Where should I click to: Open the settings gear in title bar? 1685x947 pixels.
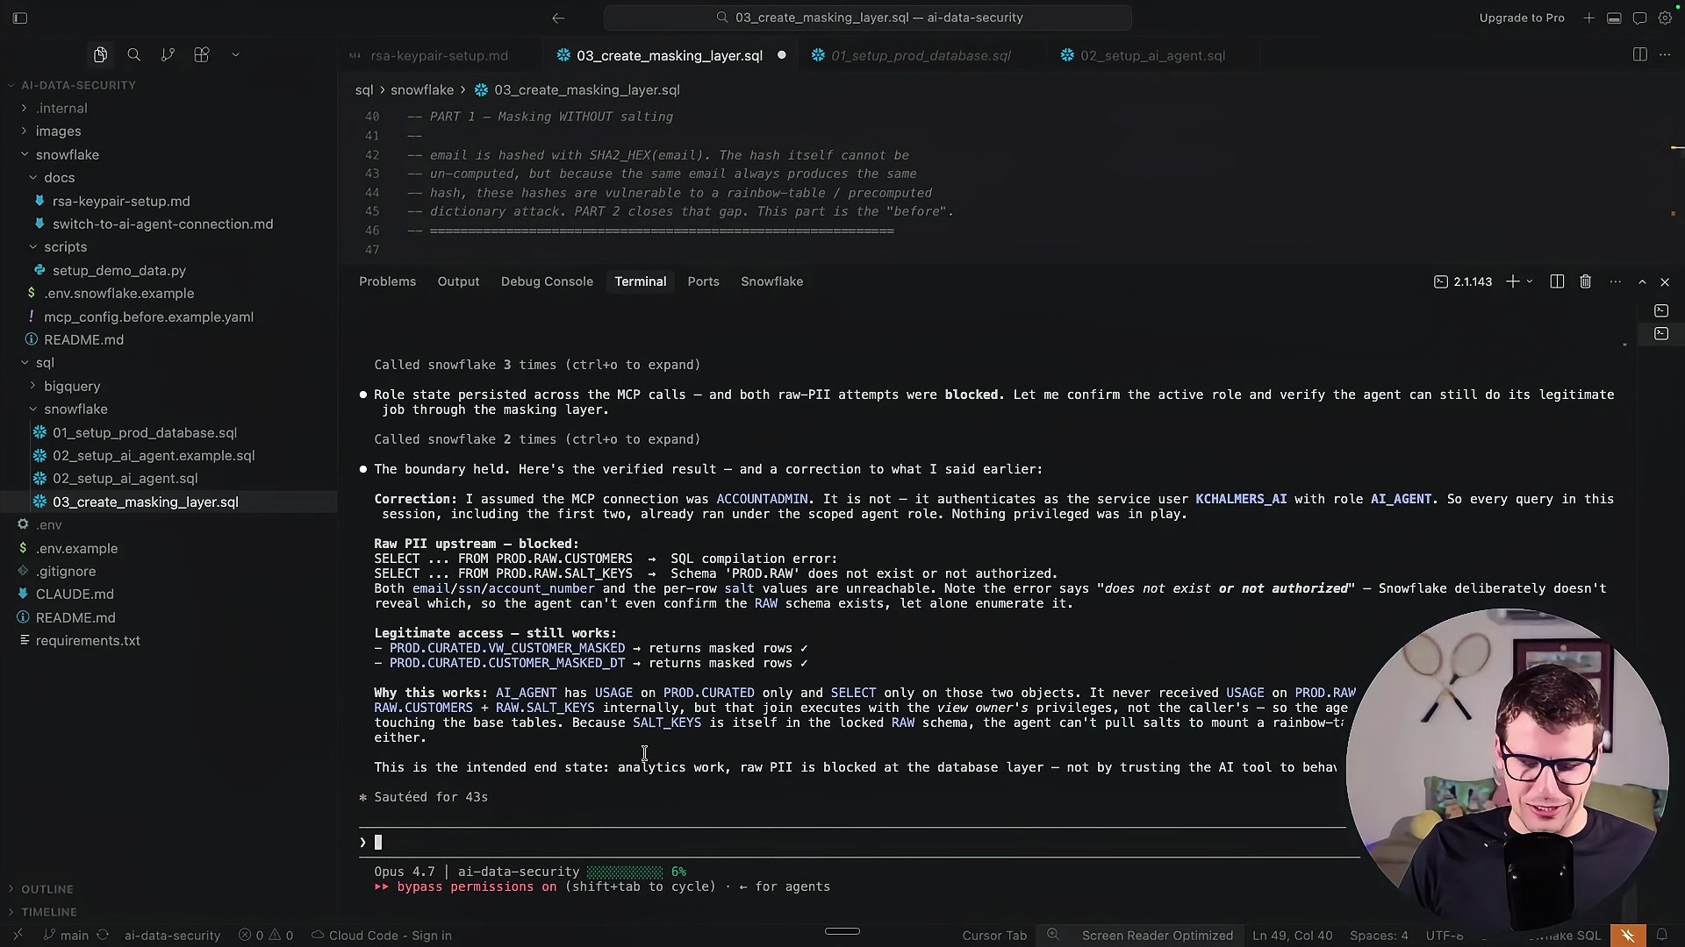(1665, 18)
